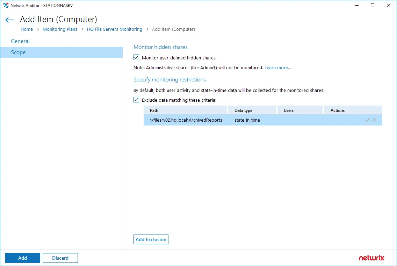Go to Home breadcrumb link
The height and width of the screenshot is (266, 397).
pos(27,29)
